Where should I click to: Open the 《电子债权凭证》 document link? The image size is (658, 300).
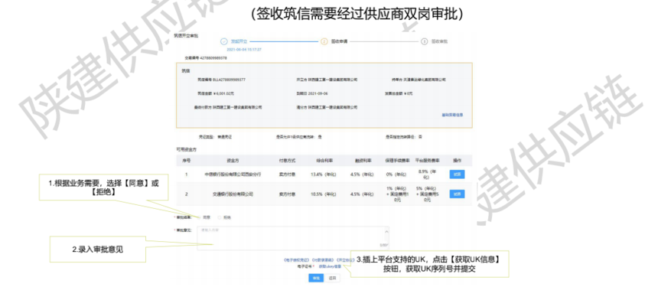(x=296, y=260)
